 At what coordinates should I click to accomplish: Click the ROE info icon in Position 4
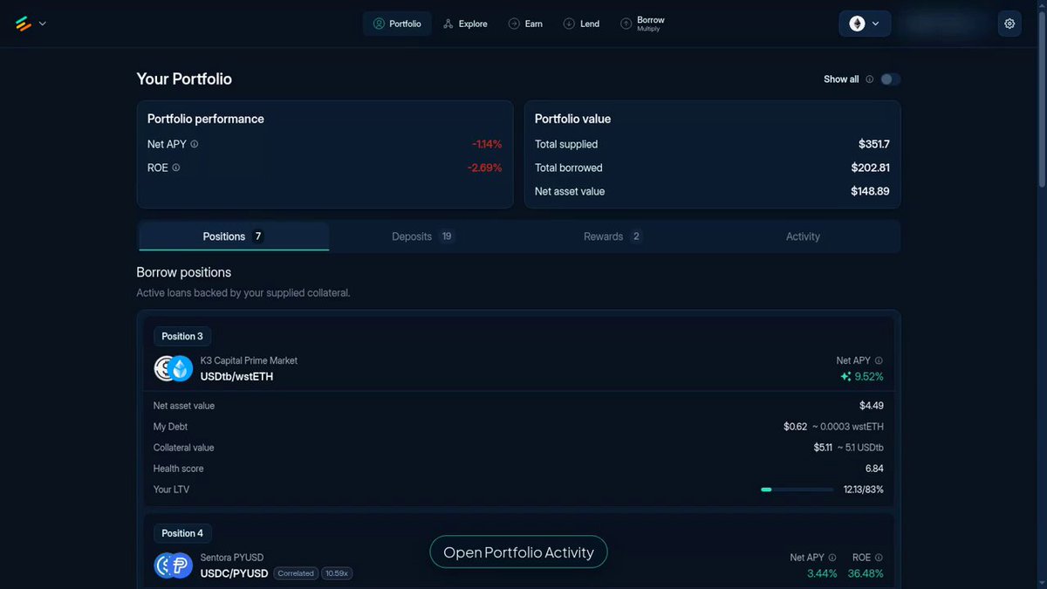tap(879, 558)
